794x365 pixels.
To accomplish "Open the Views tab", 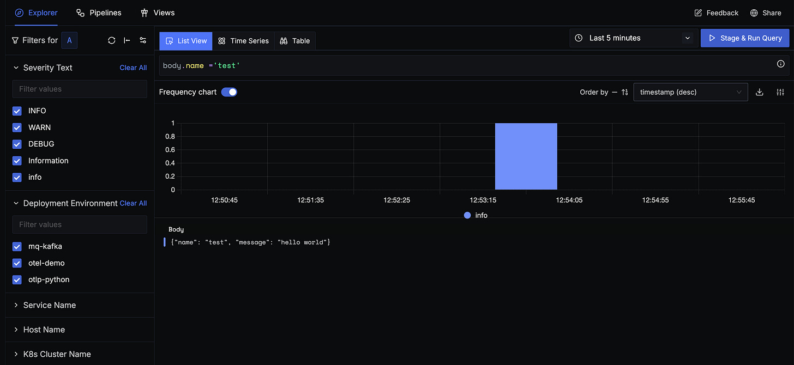I will pos(158,13).
